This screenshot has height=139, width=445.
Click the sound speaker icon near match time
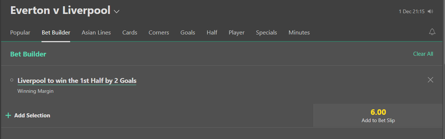point(430,11)
